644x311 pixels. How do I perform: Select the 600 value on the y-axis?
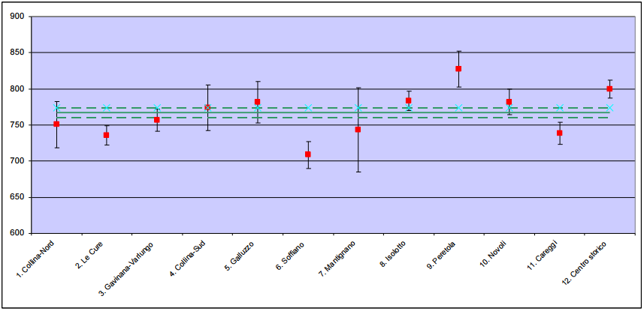[16, 233]
